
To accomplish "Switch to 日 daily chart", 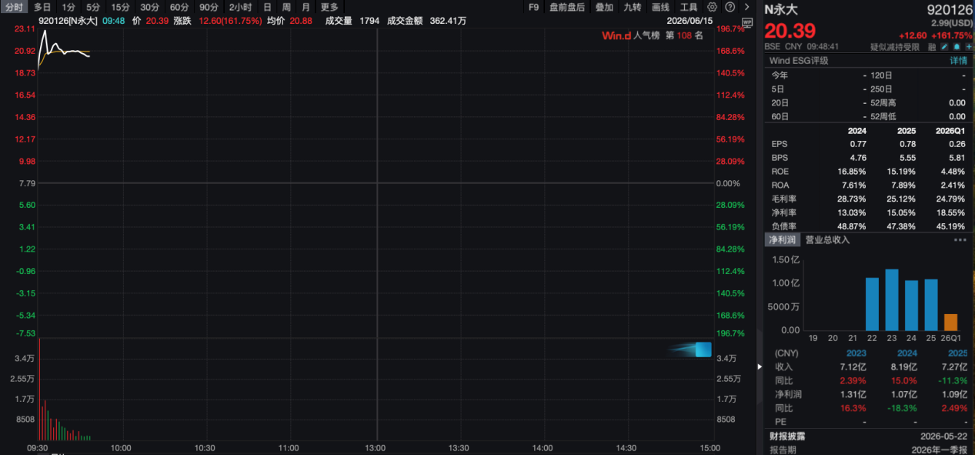I will pos(267,7).
